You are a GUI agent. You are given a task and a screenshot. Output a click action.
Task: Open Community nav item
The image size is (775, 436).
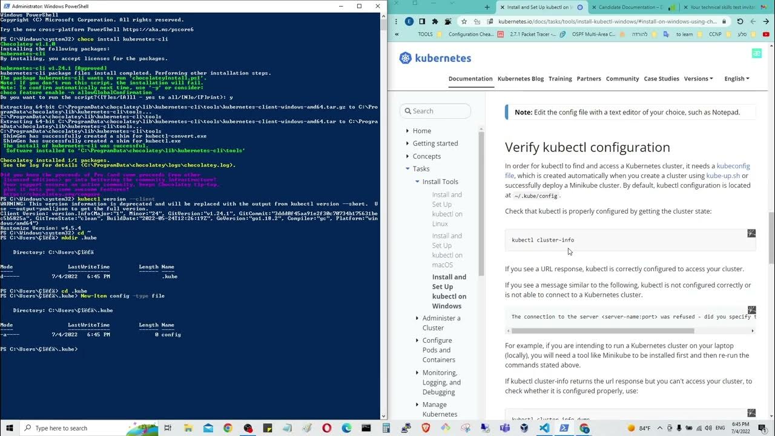tap(622, 79)
